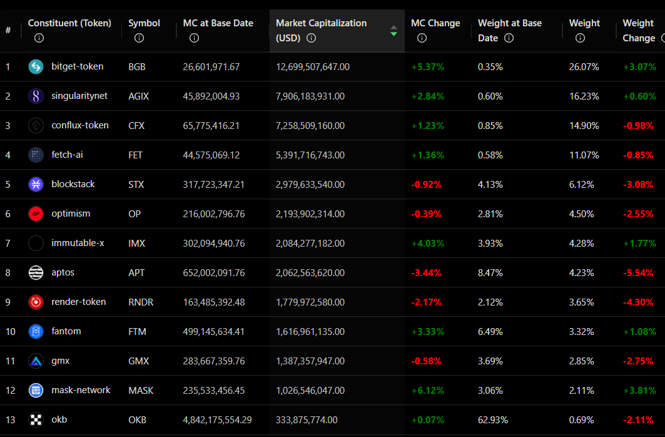Click base date value 317,723,347.21
The image size is (665, 437).
coord(214,185)
